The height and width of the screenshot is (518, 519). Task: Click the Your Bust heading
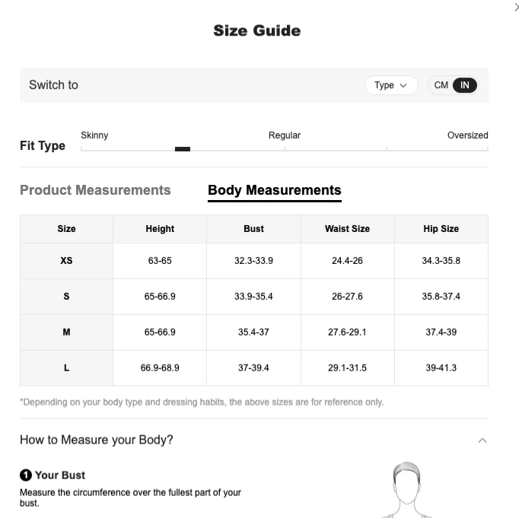[x=60, y=475]
